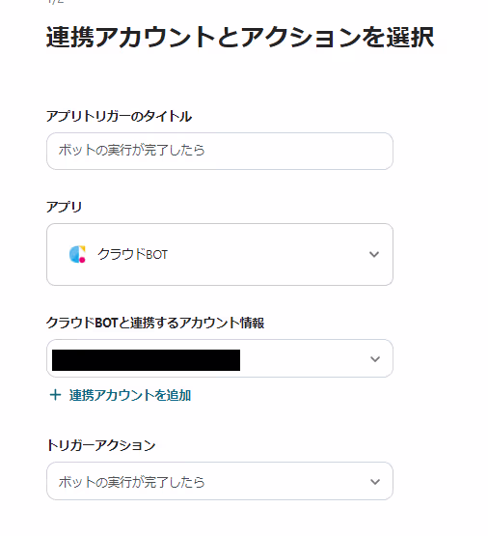Click the トリガーアクション field label
The width and height of the screenshot is (488, 536).
pos(101,445)
